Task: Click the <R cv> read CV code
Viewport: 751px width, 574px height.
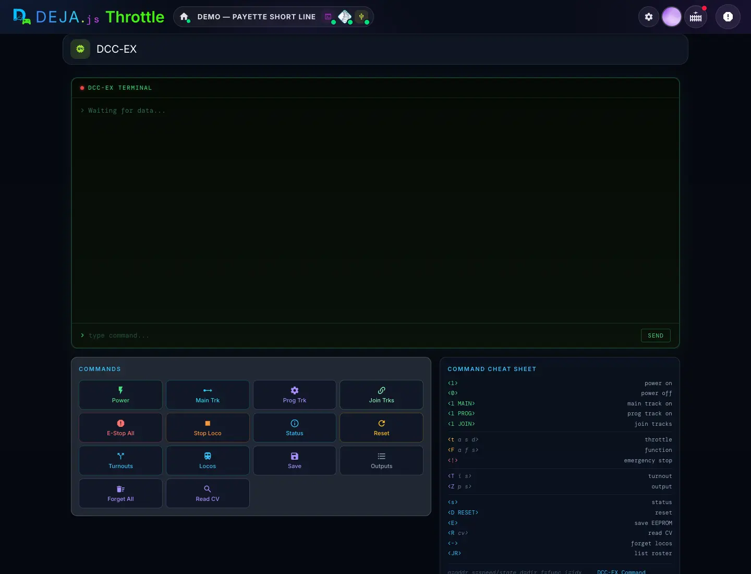Action: pos(458,533)
